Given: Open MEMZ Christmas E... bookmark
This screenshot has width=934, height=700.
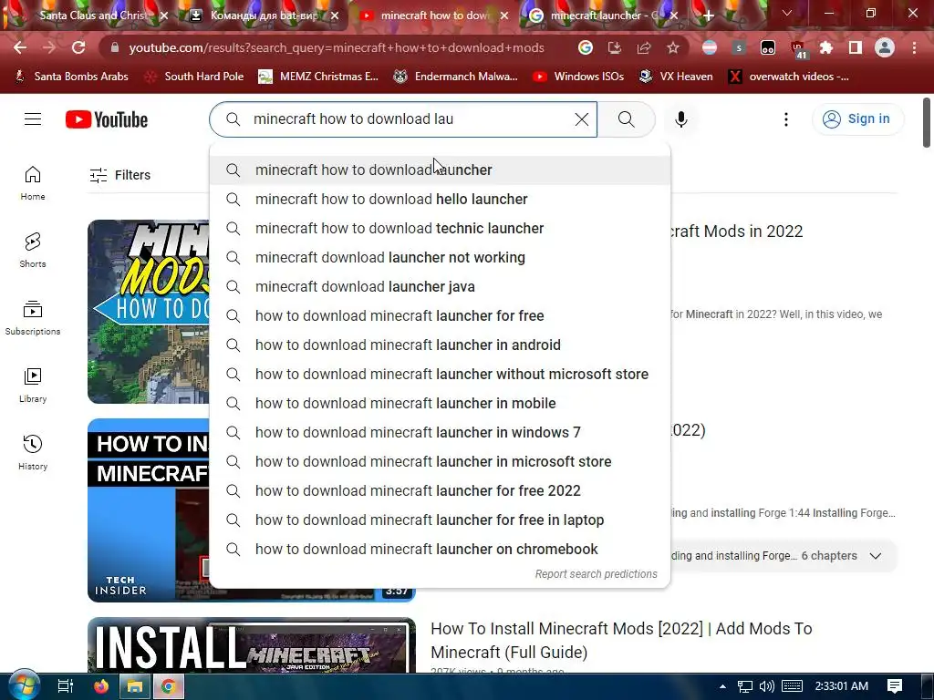Looking at the screenshot, I should click(318, 77).
